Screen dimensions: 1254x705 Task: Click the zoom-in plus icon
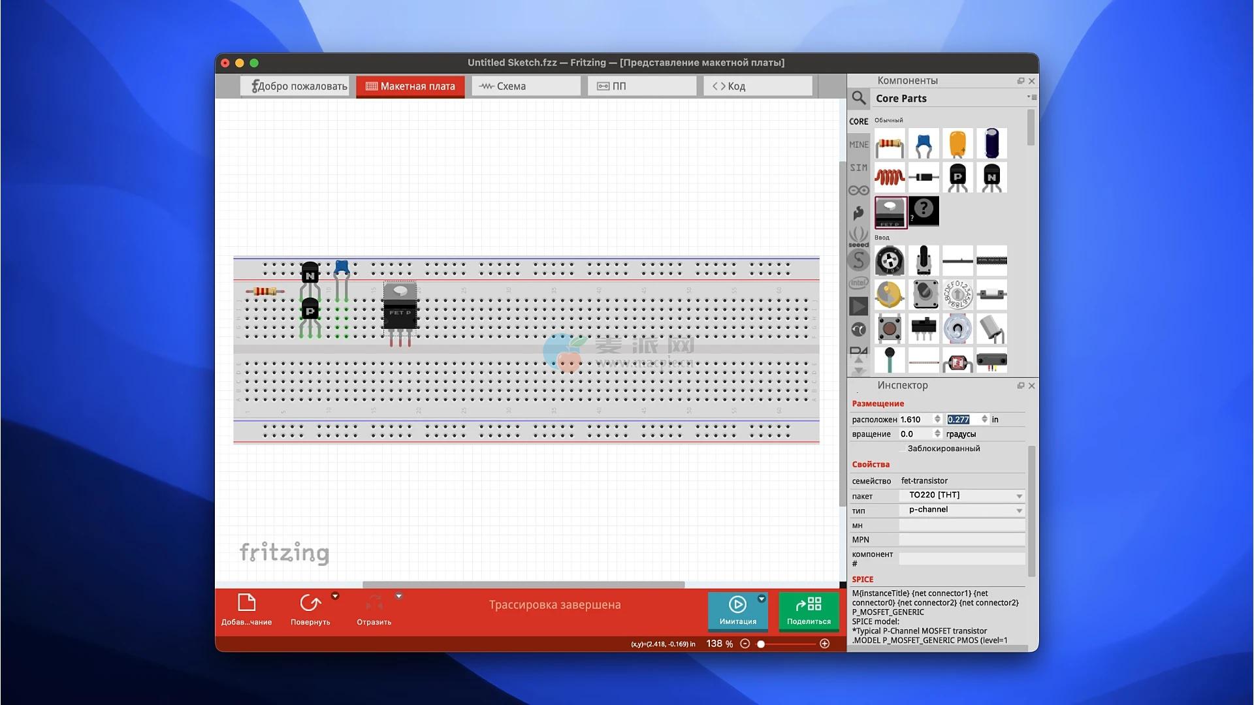[x=825, y=644]
